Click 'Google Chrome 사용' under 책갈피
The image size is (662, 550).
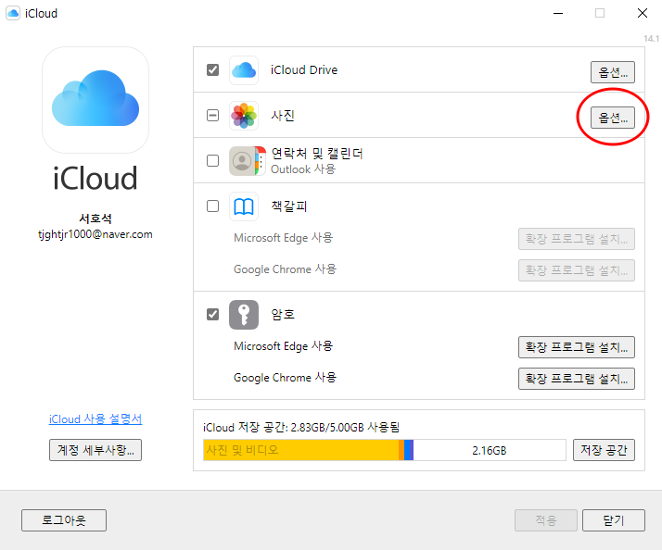(285, 269)
